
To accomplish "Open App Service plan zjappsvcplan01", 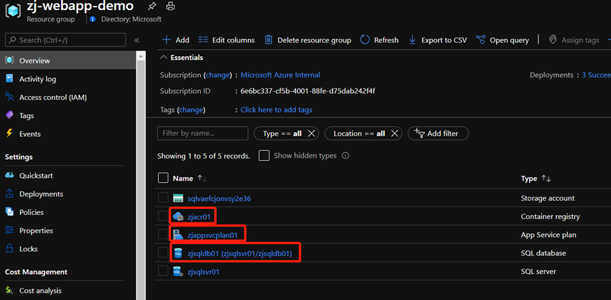I will (214, 235).
